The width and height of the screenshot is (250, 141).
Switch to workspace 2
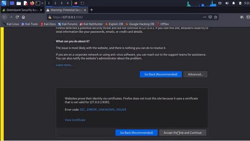pos(55,3)
